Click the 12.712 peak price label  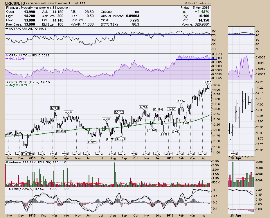[119, 112]
